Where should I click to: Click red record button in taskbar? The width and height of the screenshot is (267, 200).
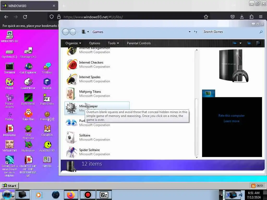coord(88,195)
